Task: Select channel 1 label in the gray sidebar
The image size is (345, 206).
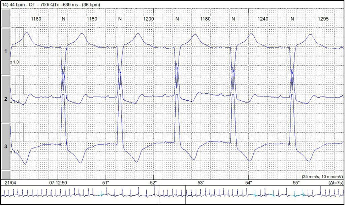Action: (x=6, y=51)
